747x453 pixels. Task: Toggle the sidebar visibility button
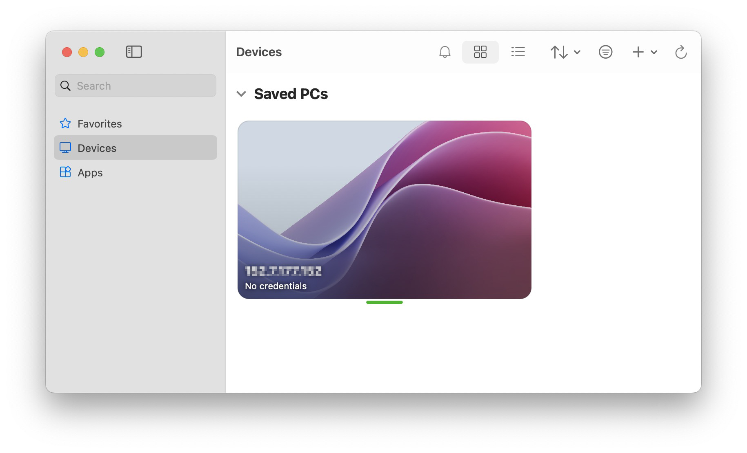[x=134, y=52]
